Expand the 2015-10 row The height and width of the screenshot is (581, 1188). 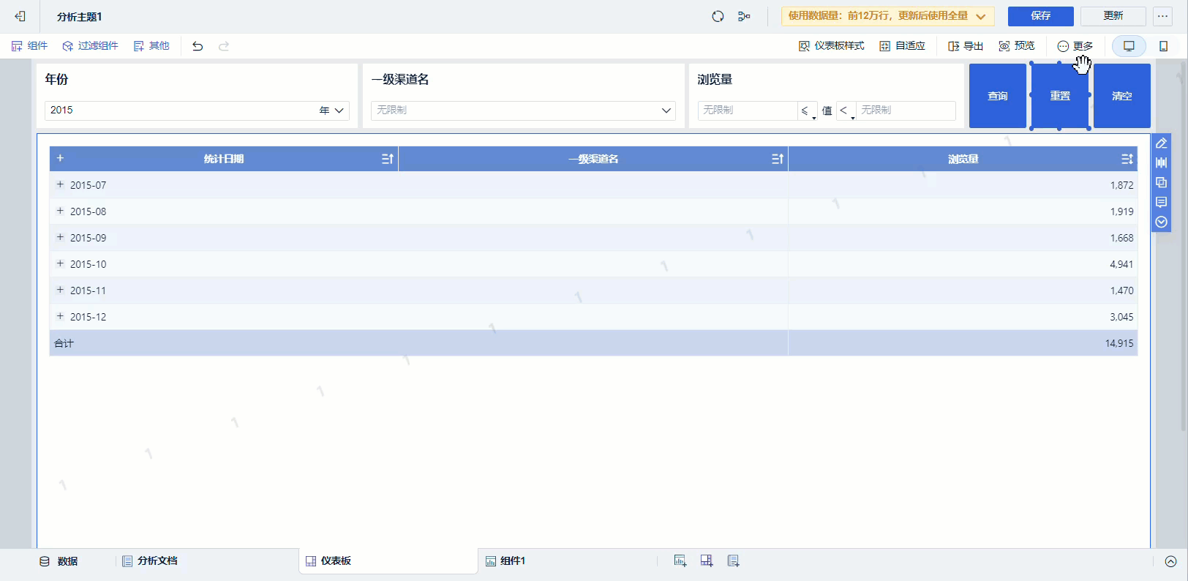click(x=60, y=263)
